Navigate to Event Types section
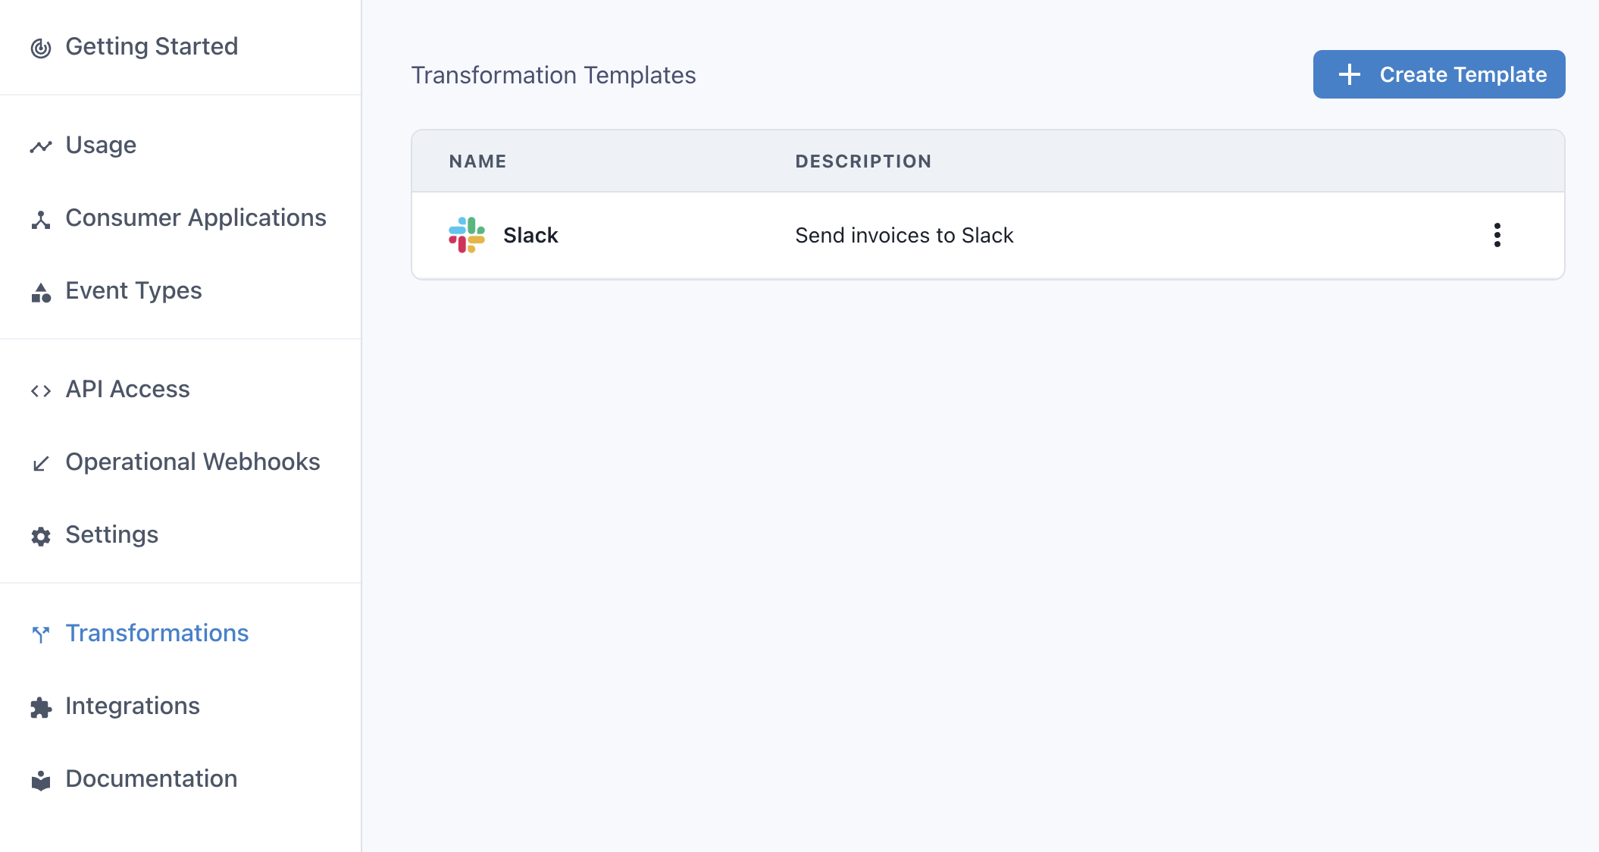Image resolution: width=1599 pixels, height=852 pixels. click(133, 291)
